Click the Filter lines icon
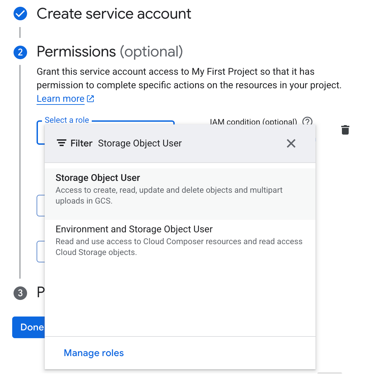 (61, 143)
